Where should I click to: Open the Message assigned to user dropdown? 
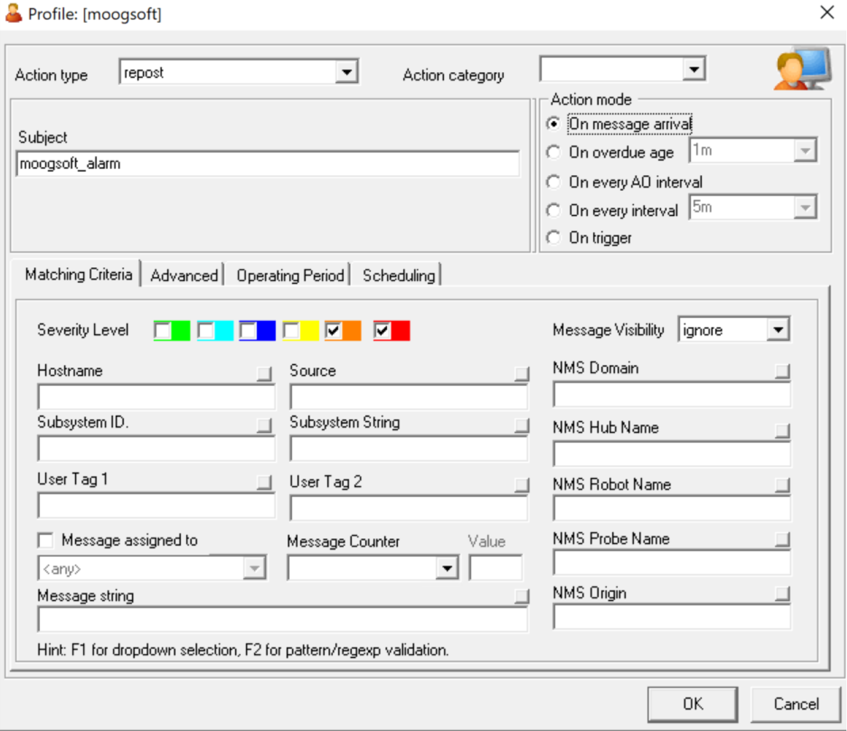(x=254, y=569)
